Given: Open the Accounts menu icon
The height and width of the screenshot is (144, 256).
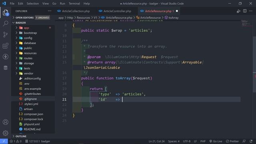Looking at the screenshot, I should coord(6,122).
